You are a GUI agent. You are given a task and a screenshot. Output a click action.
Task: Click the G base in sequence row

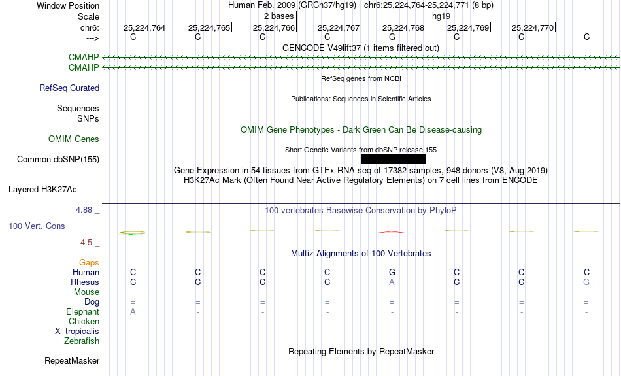point(392,37)
